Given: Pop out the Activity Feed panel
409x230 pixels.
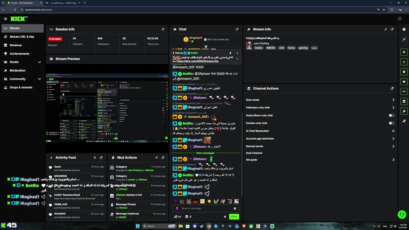Looking at the screenshot, I should tap(101, 157).
